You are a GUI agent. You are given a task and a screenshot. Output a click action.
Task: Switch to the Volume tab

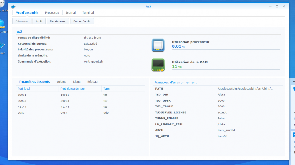point(62,82)
